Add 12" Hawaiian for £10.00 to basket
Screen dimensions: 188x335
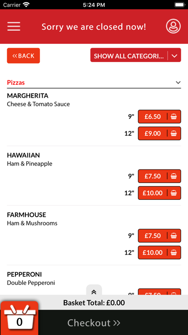pyautogui.click(x=160, y=193)
